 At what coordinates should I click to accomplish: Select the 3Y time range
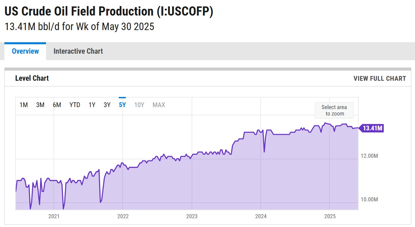(x=107, y=105)
